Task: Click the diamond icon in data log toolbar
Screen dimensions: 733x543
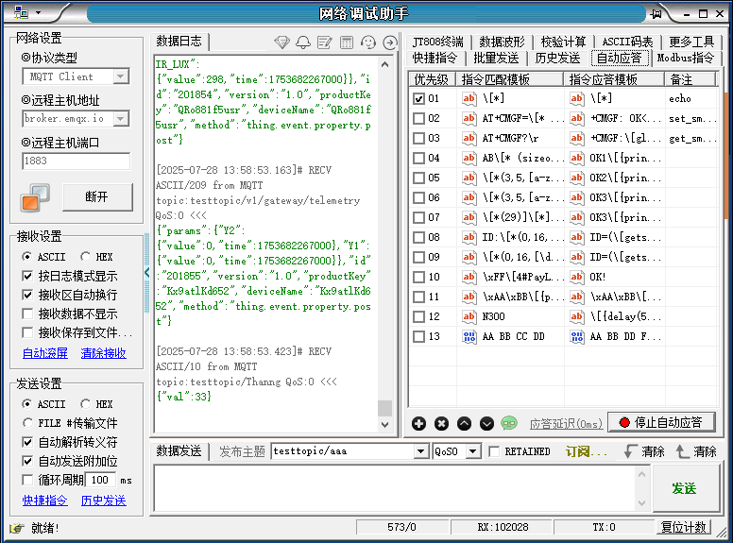Action: tap(281, 42)
